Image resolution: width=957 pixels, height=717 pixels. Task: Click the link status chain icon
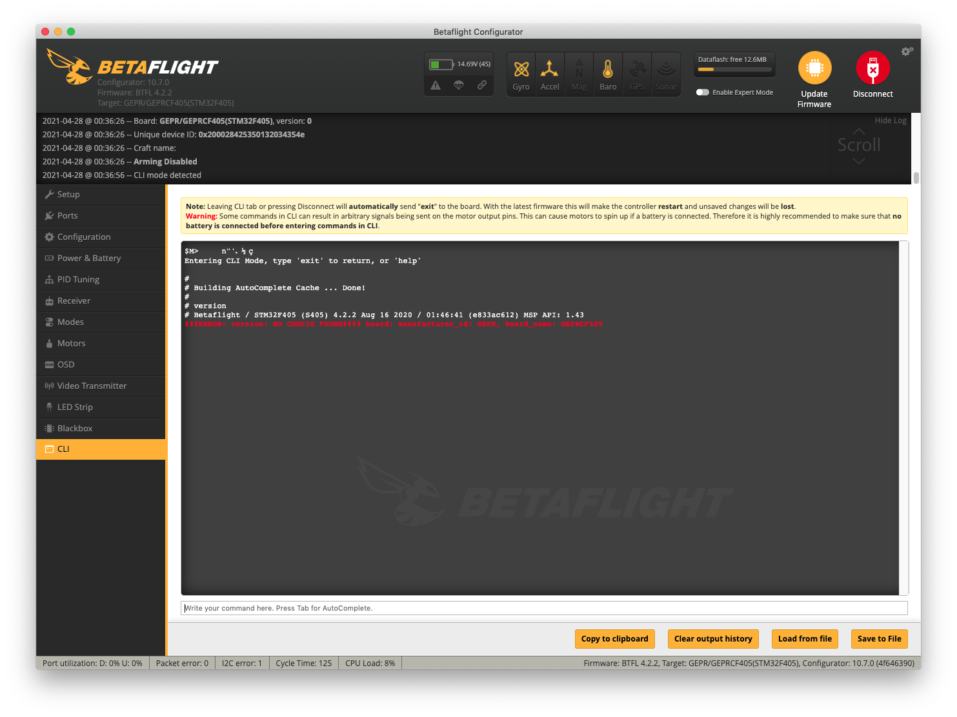(482, 85)
